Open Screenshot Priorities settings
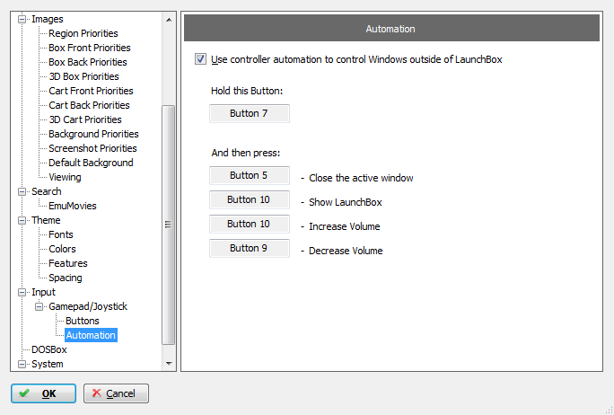 (x=92, y=148)
